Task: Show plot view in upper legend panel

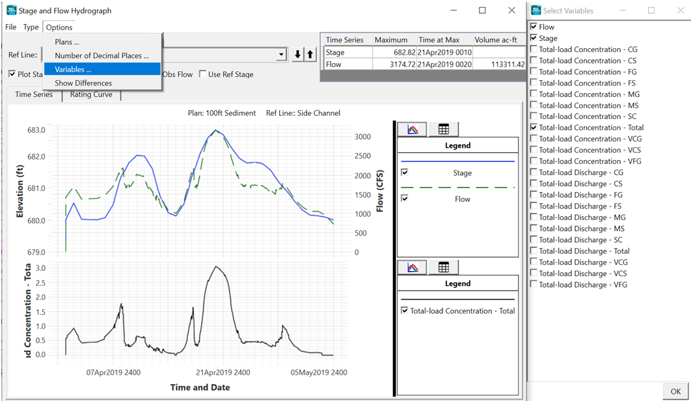Action: tap(413, 130)
